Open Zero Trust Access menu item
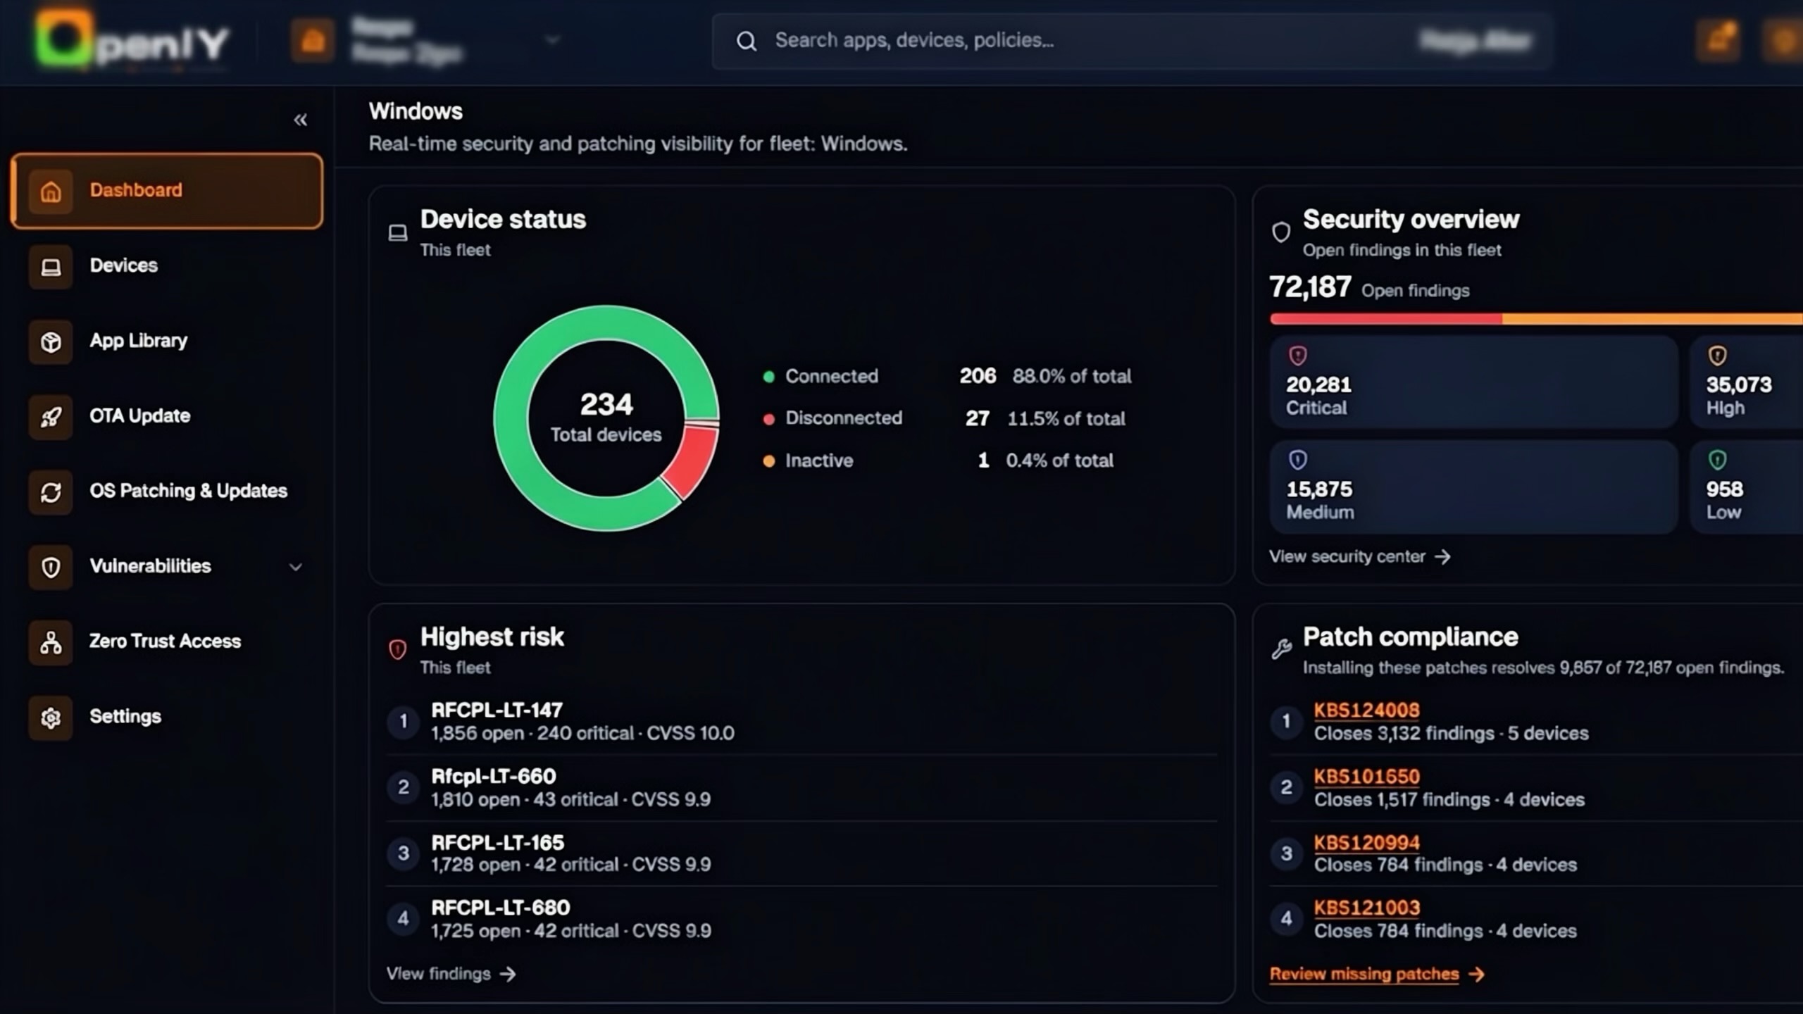 coord(167,642)
